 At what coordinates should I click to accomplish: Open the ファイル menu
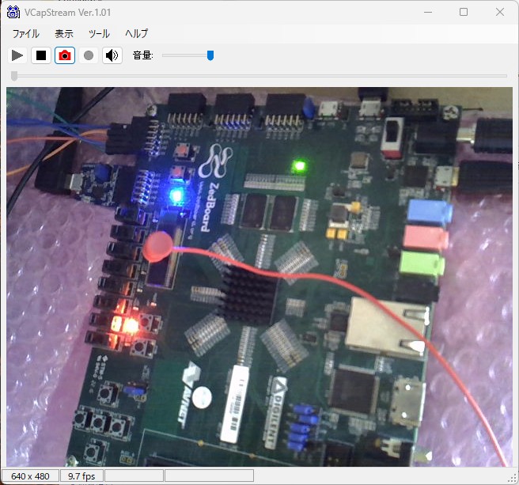pyautogui.click(x=25, y=33)
